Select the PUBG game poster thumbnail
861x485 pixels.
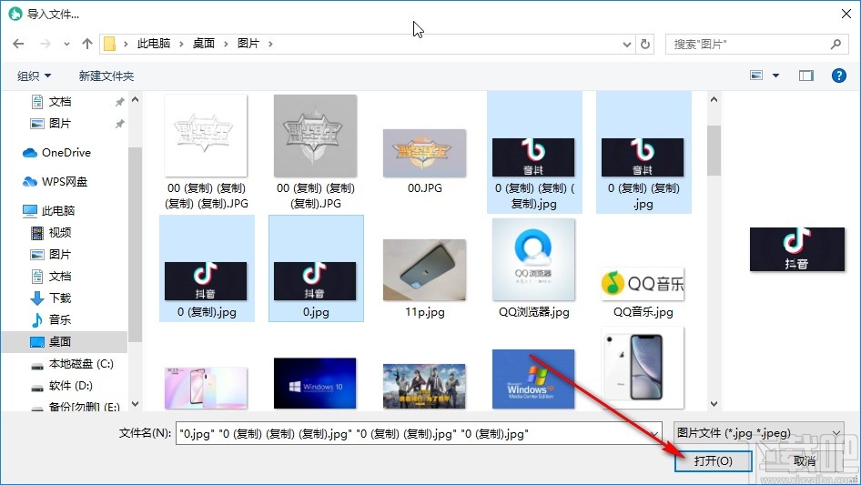coord(424,386)
